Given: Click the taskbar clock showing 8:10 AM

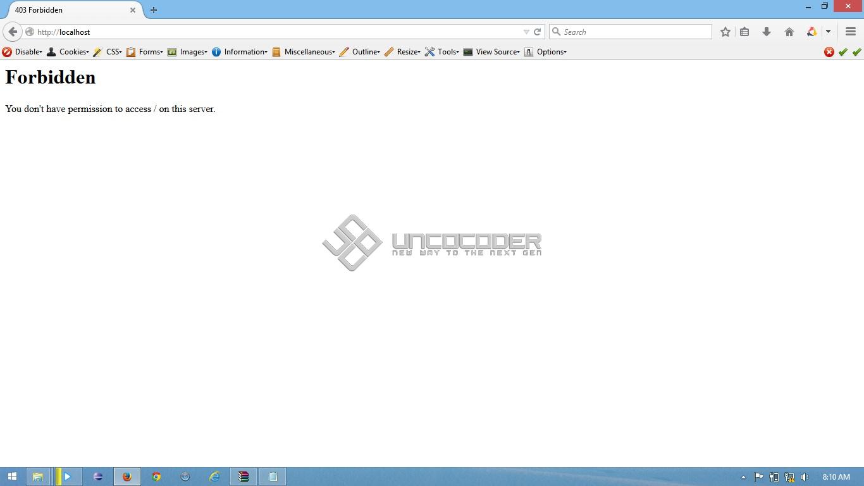Looking at the screenshot, I should point(836,477).
